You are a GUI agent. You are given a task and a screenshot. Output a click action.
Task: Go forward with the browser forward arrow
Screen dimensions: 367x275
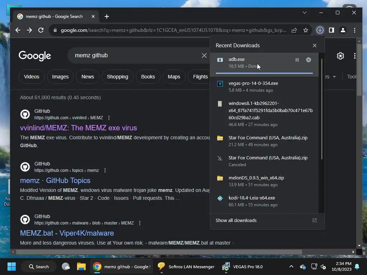(29, 30)
